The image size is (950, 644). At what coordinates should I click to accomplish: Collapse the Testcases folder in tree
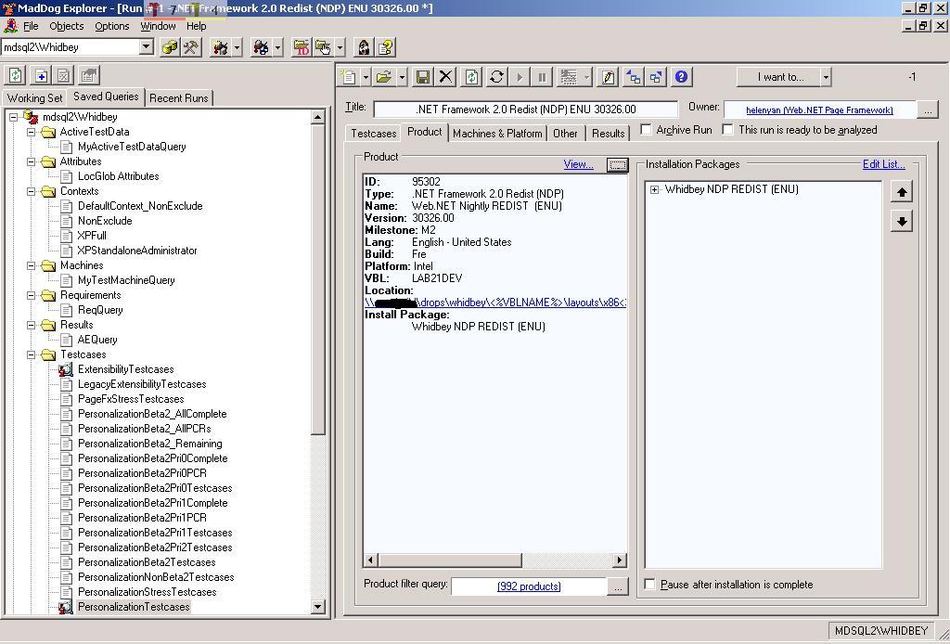32,355
